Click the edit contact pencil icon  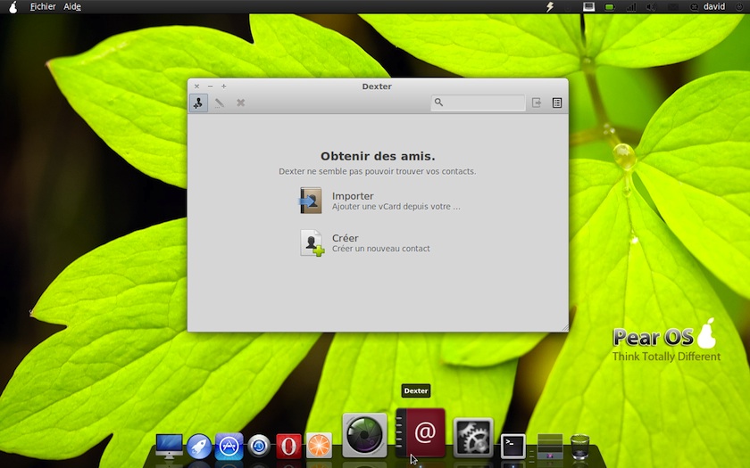click(220, 103)
